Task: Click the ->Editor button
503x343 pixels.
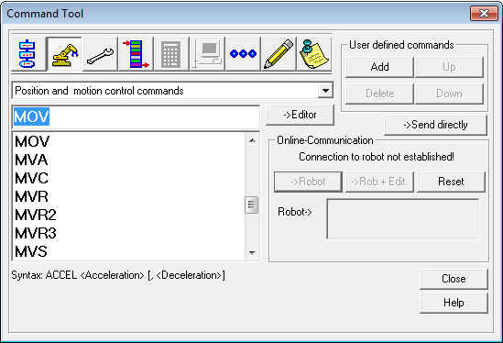Action: 300,115
